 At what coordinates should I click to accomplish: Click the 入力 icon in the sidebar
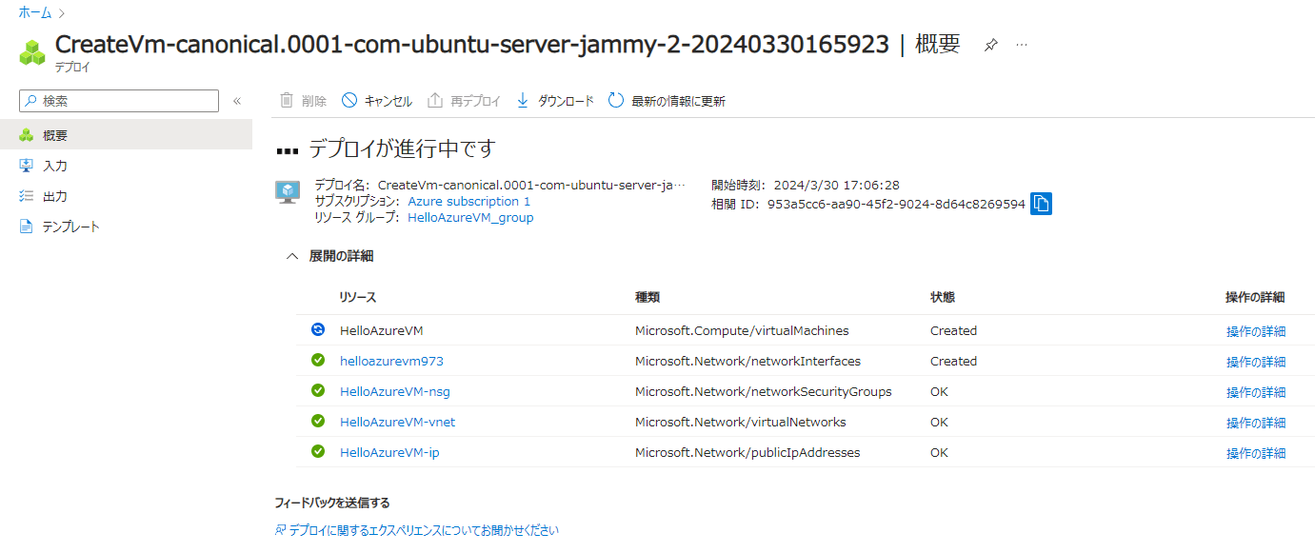click(x=26, y=166)
